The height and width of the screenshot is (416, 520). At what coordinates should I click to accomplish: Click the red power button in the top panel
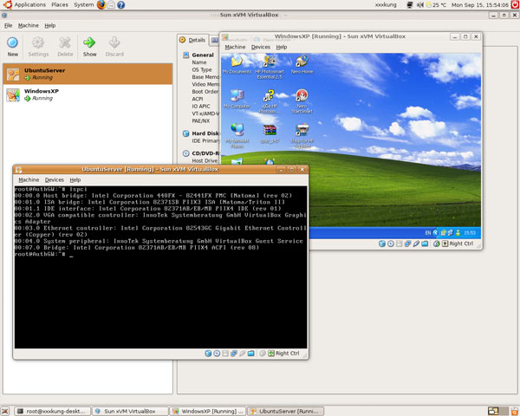click(515, 4)
